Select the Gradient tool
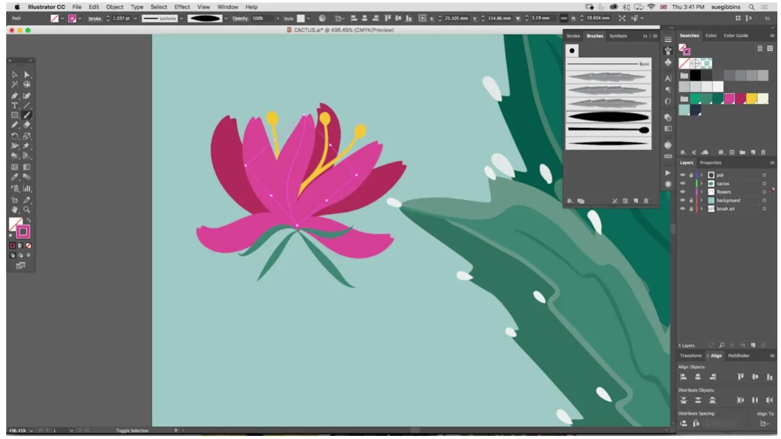This screenshot has height=439, width=781. pos(27,167)
